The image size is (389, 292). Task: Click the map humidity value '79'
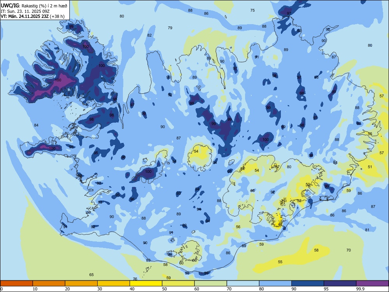[170, 28]
